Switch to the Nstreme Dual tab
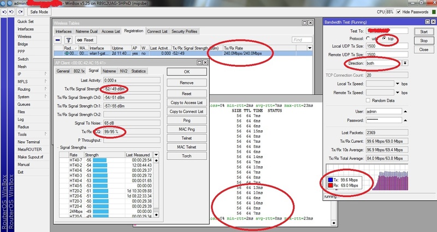Screen dimensions: 437x232 tap(87, 31)
